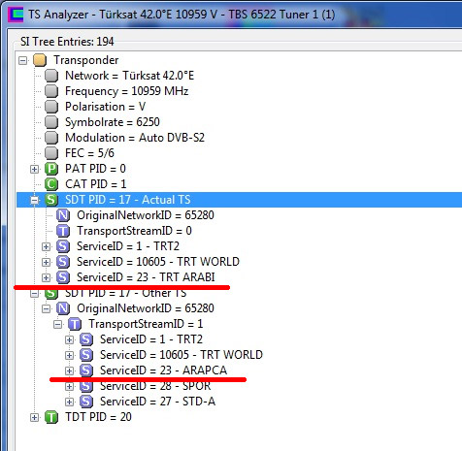Expand ServiceID = 1 - TRT2 under Actual TS

pyautogui.click(x=46, y=246)
